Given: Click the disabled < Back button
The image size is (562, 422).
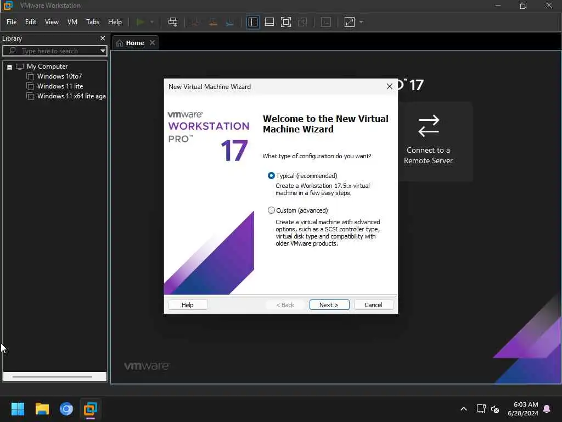Looking at the screenshot, I should coord(285,304).
